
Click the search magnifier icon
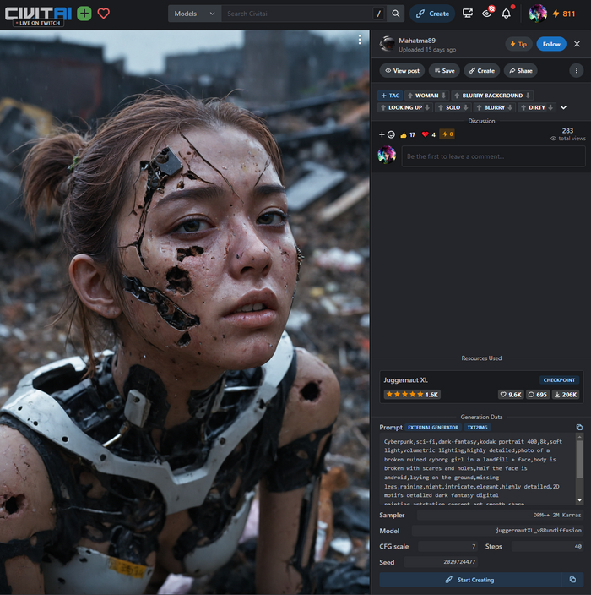point(396,14)
